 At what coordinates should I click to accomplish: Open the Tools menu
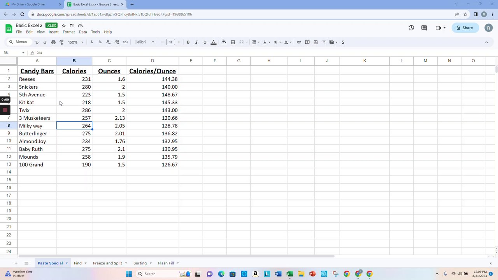[95, 32]
